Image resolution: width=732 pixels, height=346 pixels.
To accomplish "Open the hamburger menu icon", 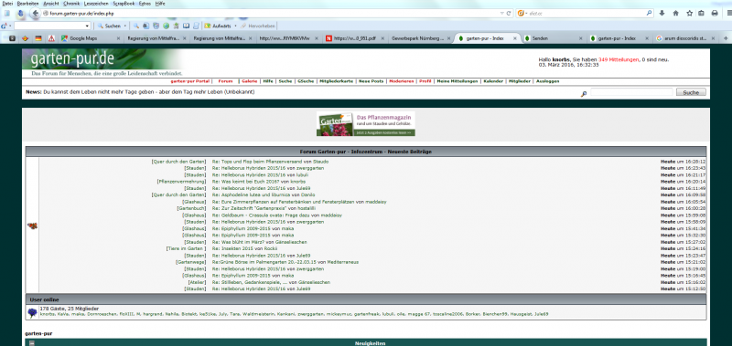I will pos(728,14).
